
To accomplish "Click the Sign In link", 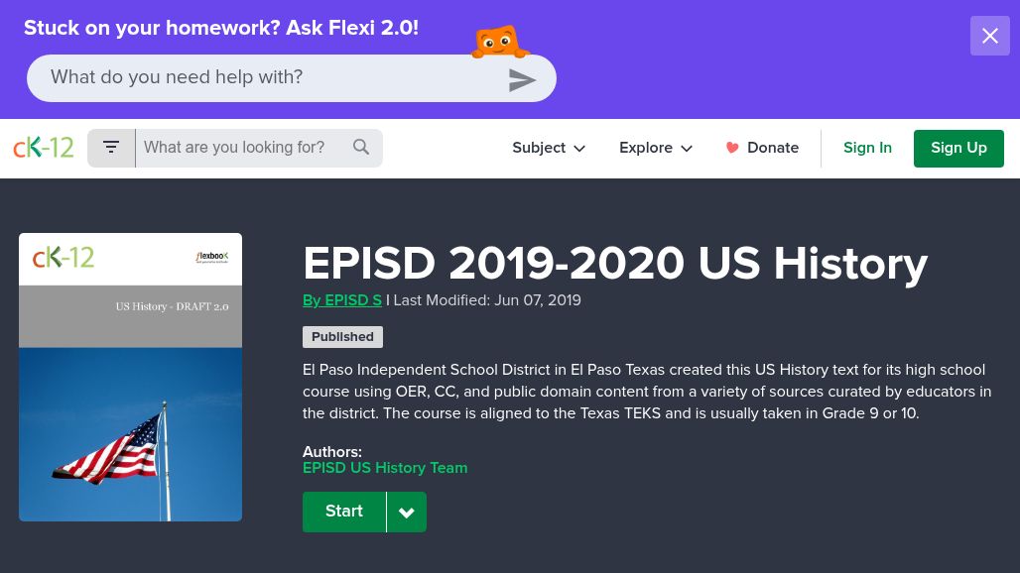I will pyautogui.click(x=867, y=148).
